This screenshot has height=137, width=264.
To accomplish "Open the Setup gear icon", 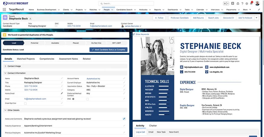I will click(x=247, y=4).
